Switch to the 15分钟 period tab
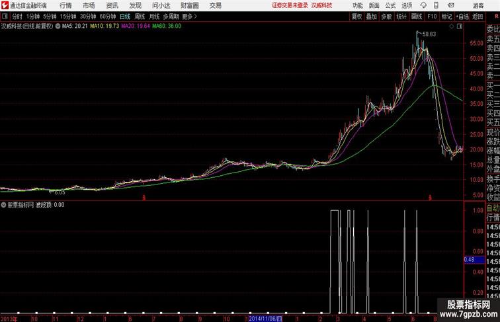 click(x=68, y=17)
